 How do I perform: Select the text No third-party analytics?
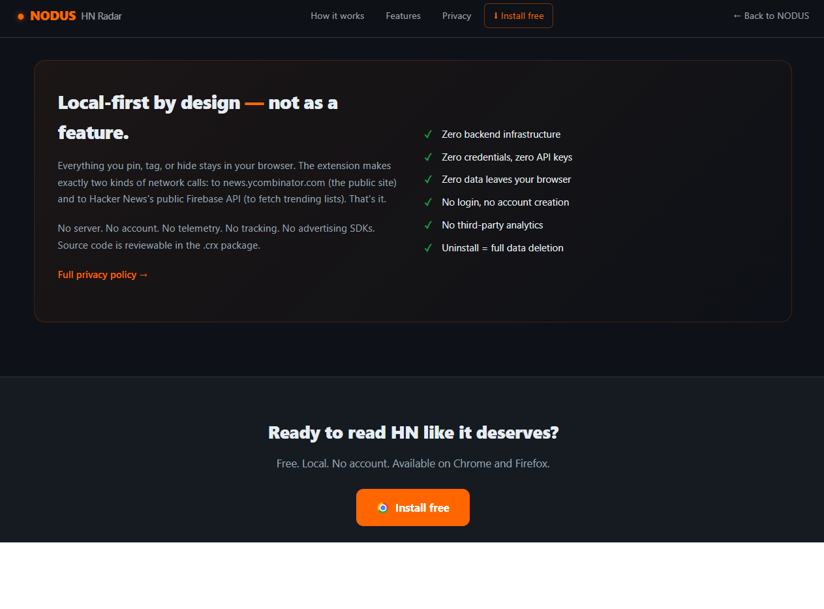(493, 225)
